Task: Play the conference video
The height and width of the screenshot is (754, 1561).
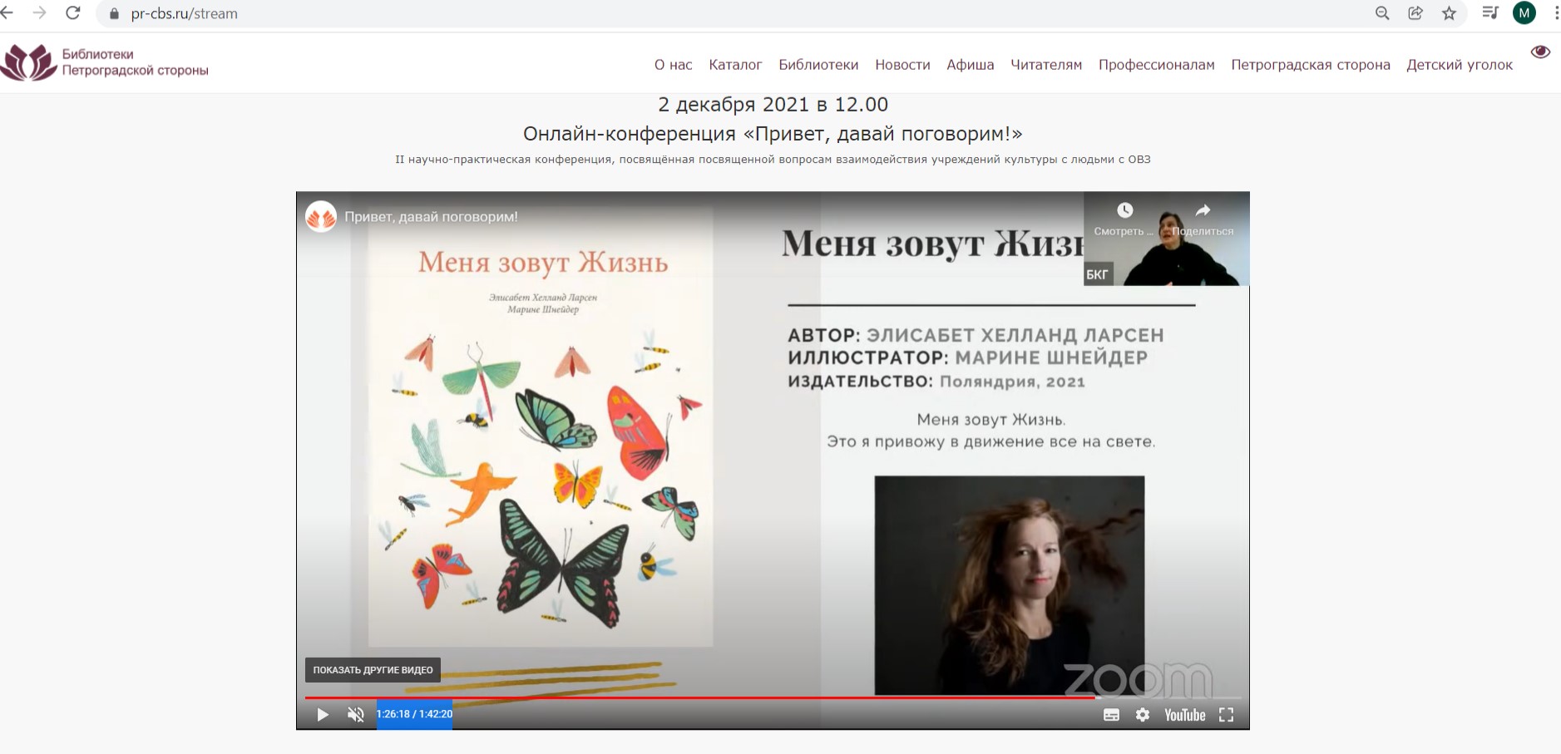Action: coord(323,715)
